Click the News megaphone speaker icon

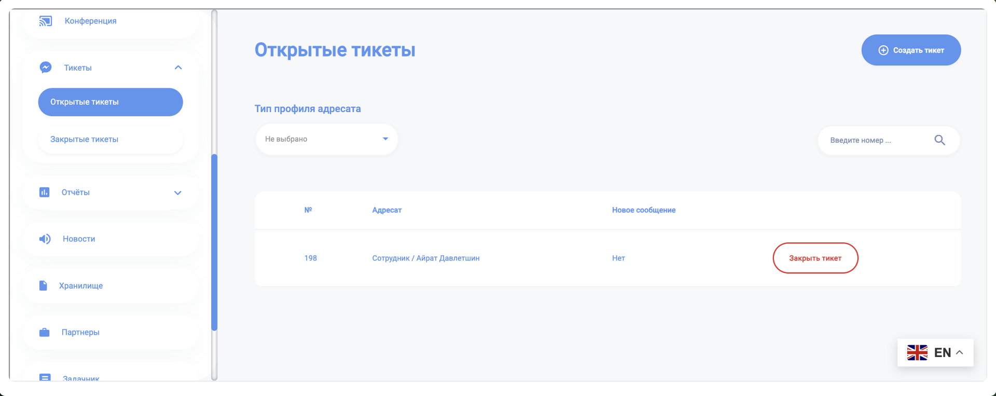point(45,239)
